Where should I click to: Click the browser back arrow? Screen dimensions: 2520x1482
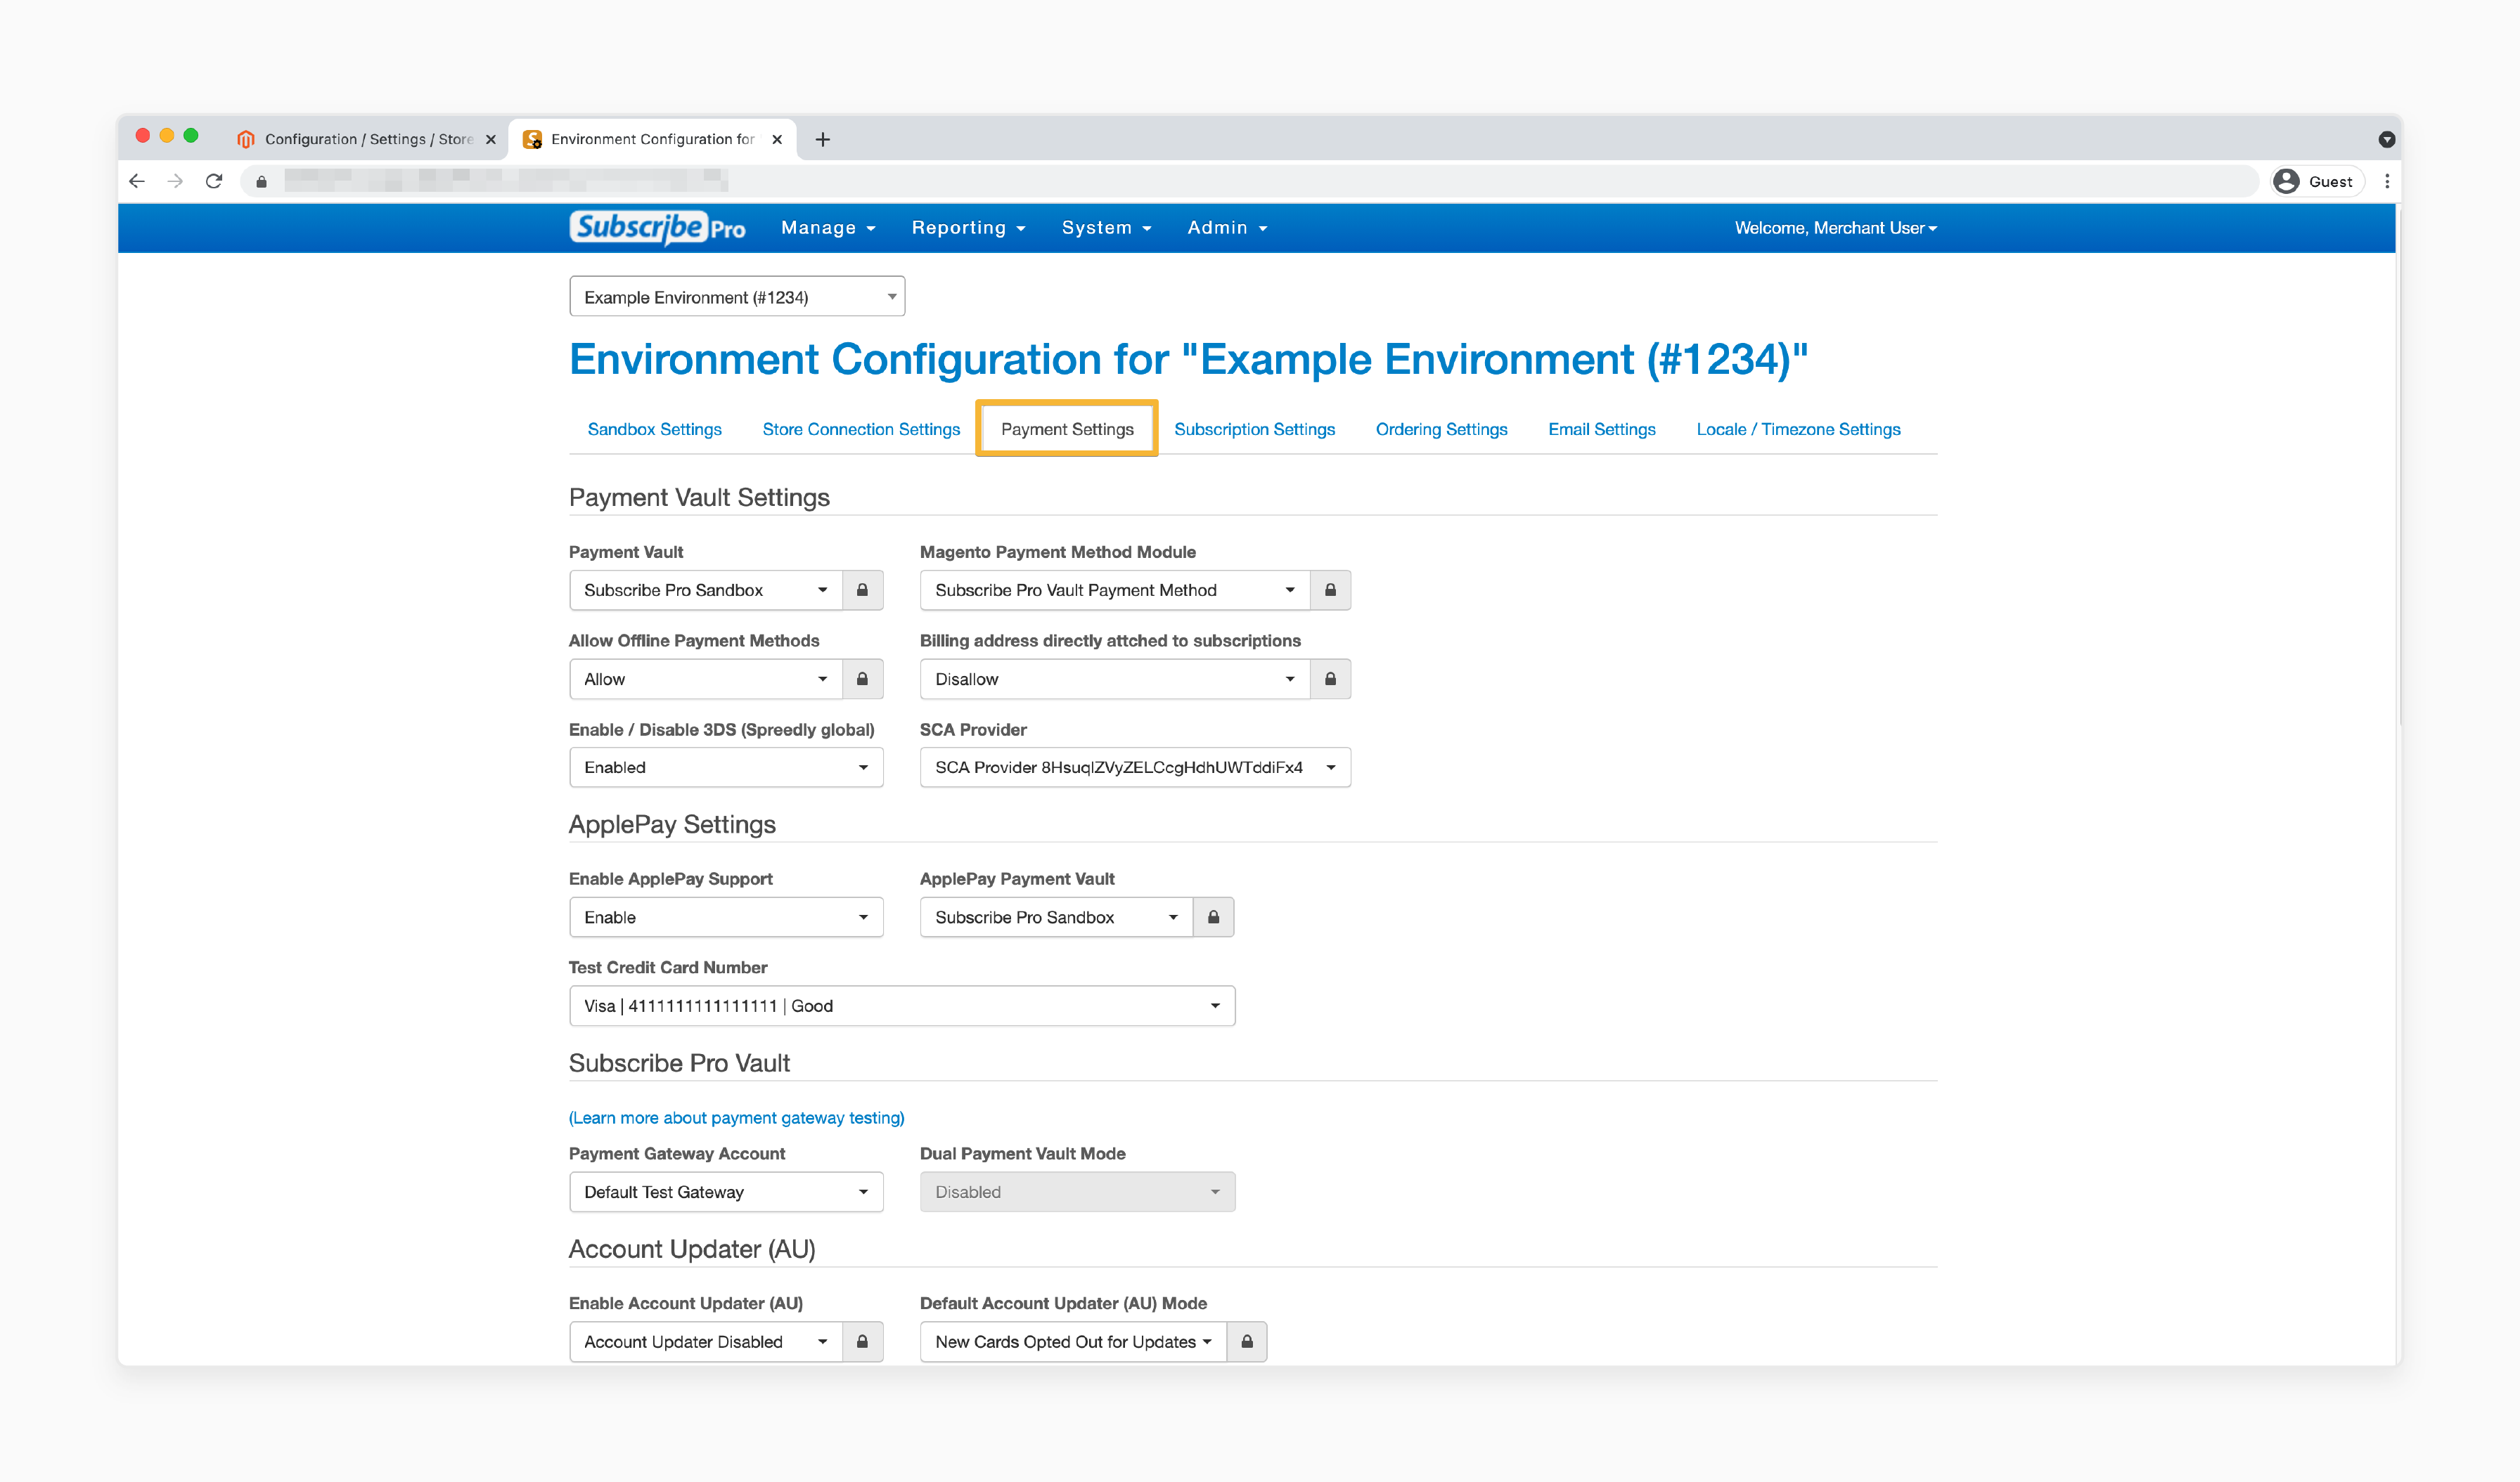coord(137,181)
